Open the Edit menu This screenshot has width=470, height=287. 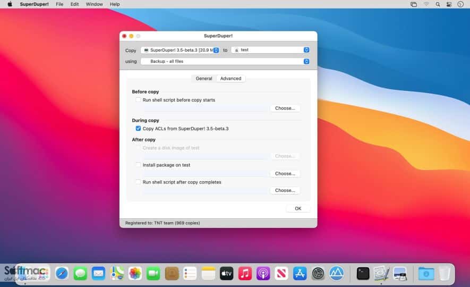tap(75, 4)
